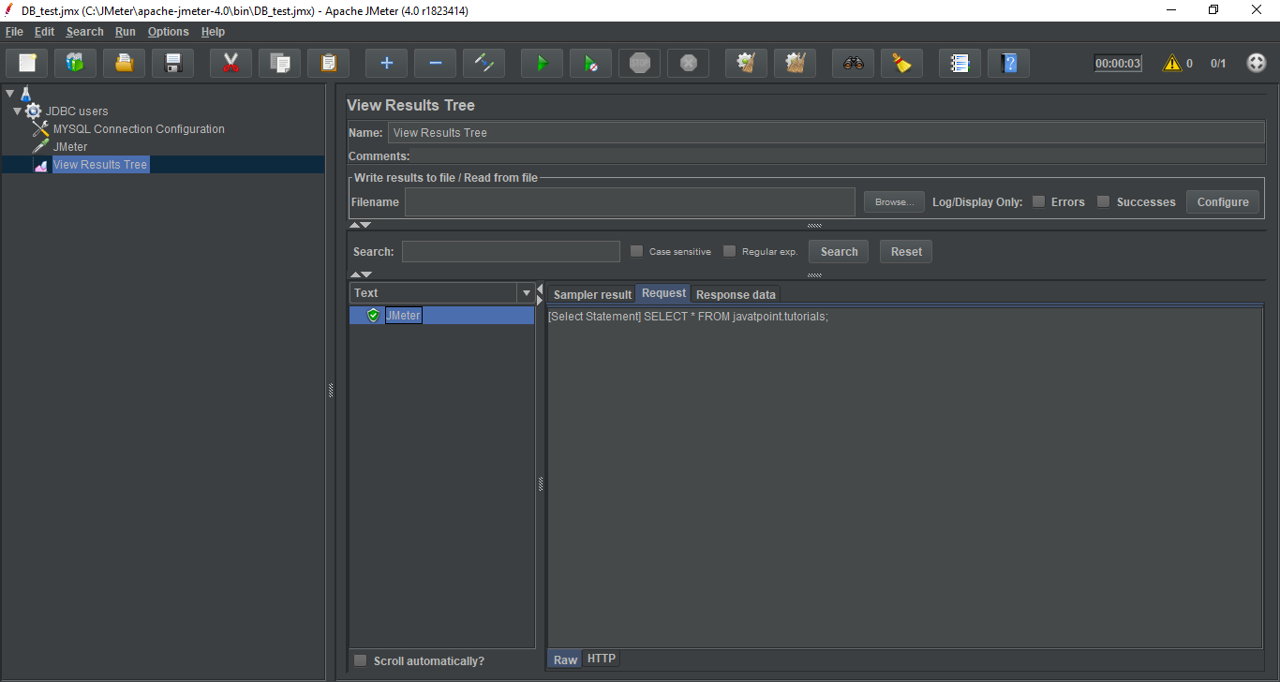The height and width of the screenshot is (682, 1280).
Task: Open the Run menu
Action: pyautogui.click(x=126, y=32)
